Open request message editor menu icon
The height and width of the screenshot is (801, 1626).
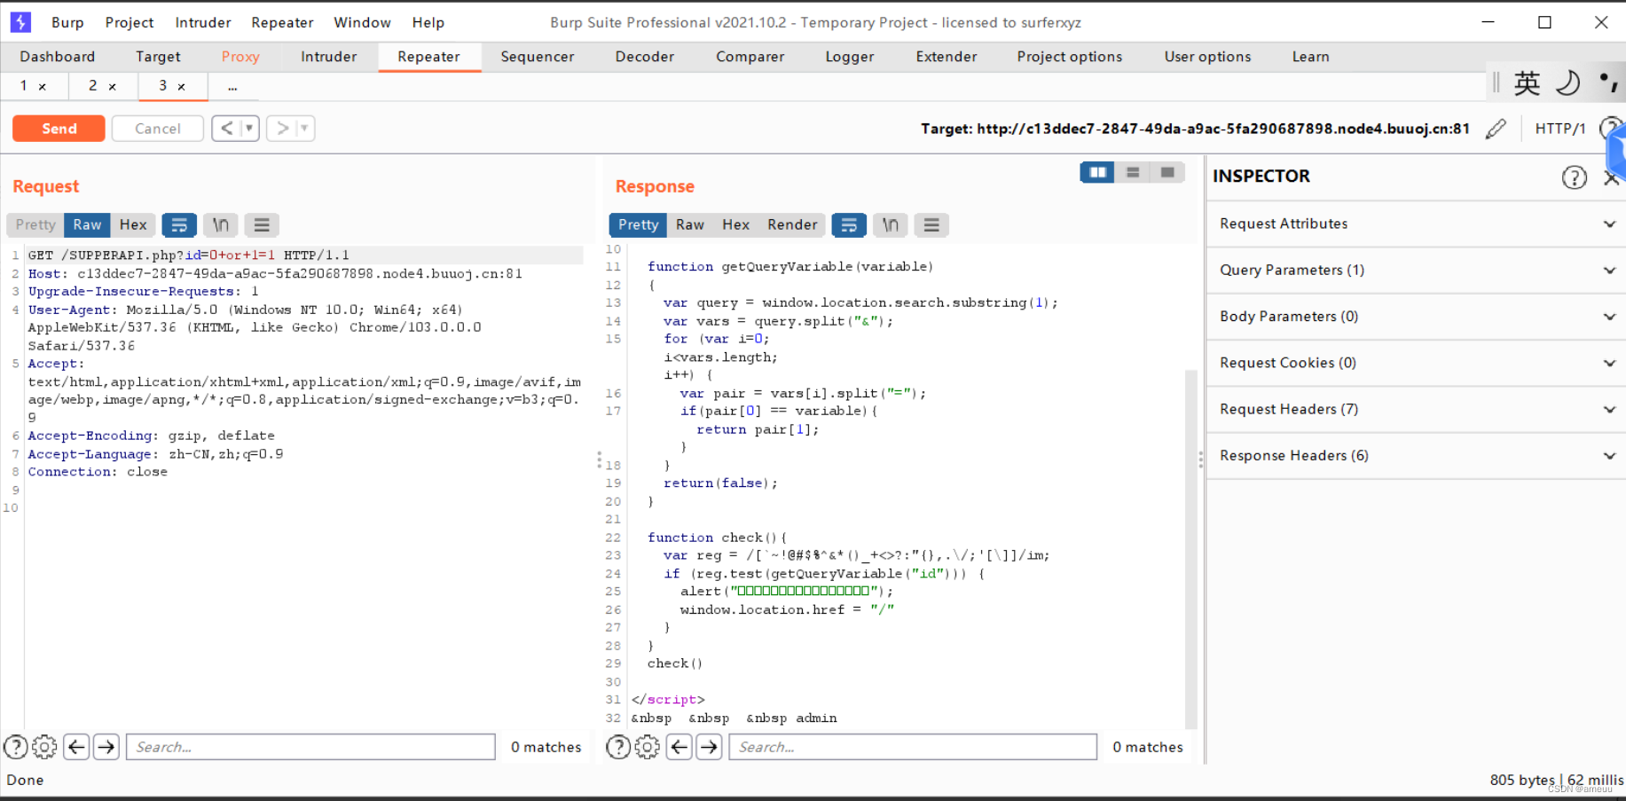tap(262, 225)
